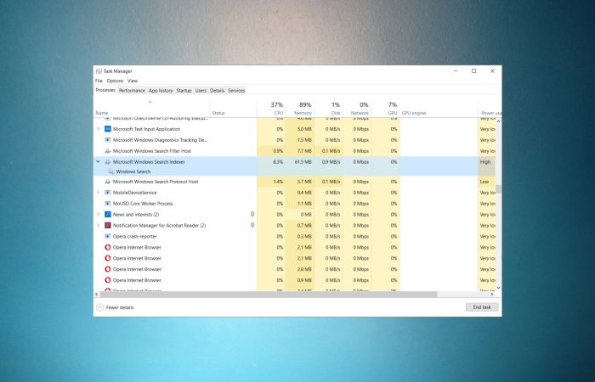Click the Diagnostics Tracking process icon
The image size is (595, 382).
click(x=108, y=140)
